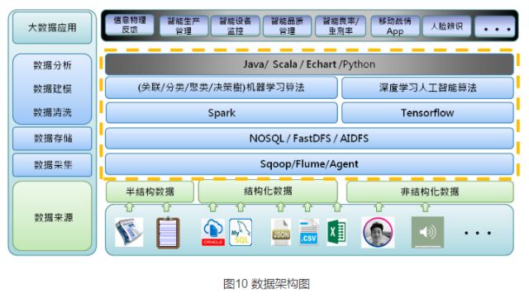Click the NOSQL / FastDFS / AIDFS bar

point(309,138)
